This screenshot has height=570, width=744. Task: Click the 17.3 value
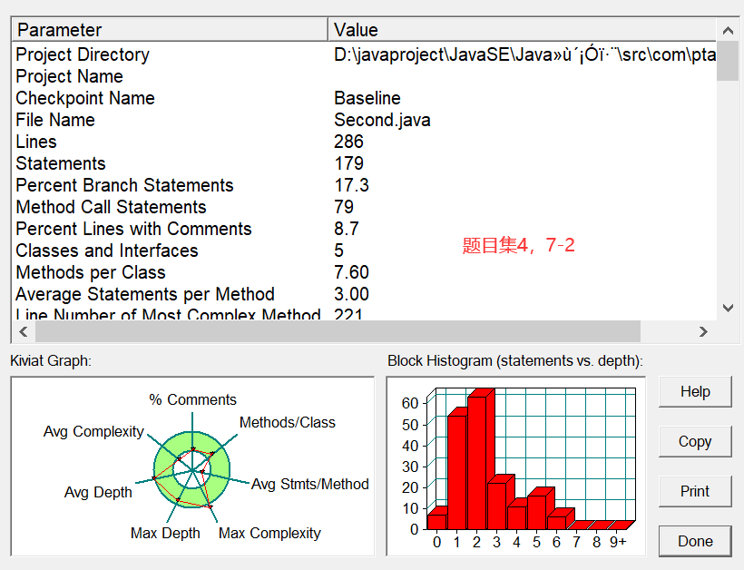point(351,185)
